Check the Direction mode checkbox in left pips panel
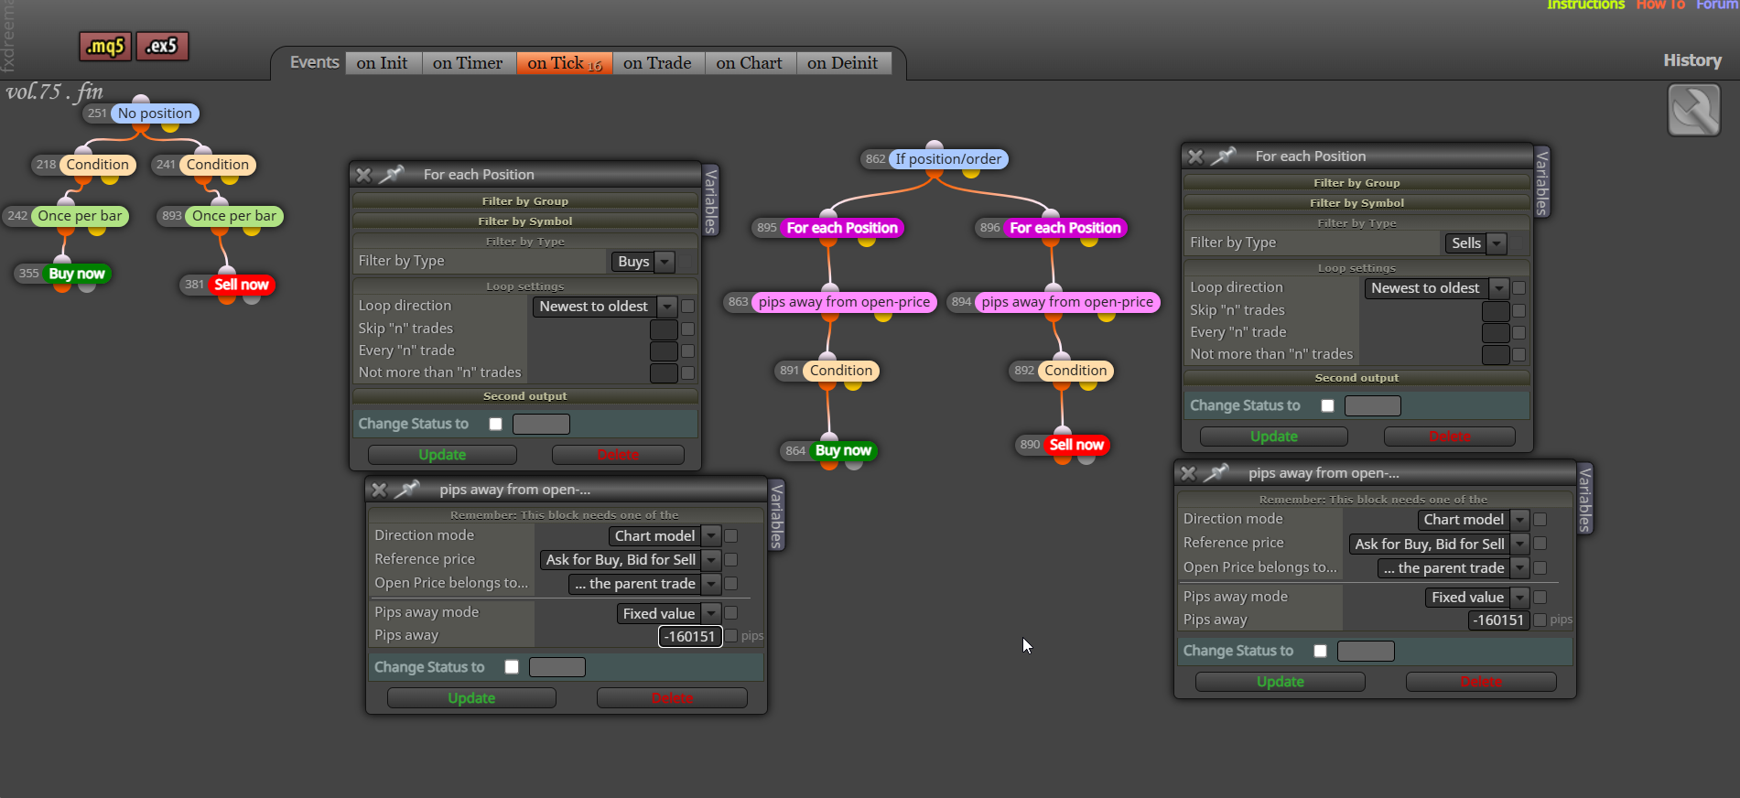The image size is (1740, 798). click(x=730, y=535)
